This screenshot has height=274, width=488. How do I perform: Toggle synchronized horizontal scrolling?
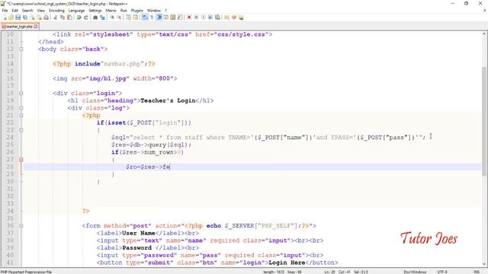click(135, 18)
